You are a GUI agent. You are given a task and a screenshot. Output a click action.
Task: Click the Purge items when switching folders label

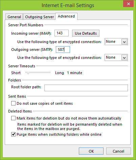click(59, 134)
